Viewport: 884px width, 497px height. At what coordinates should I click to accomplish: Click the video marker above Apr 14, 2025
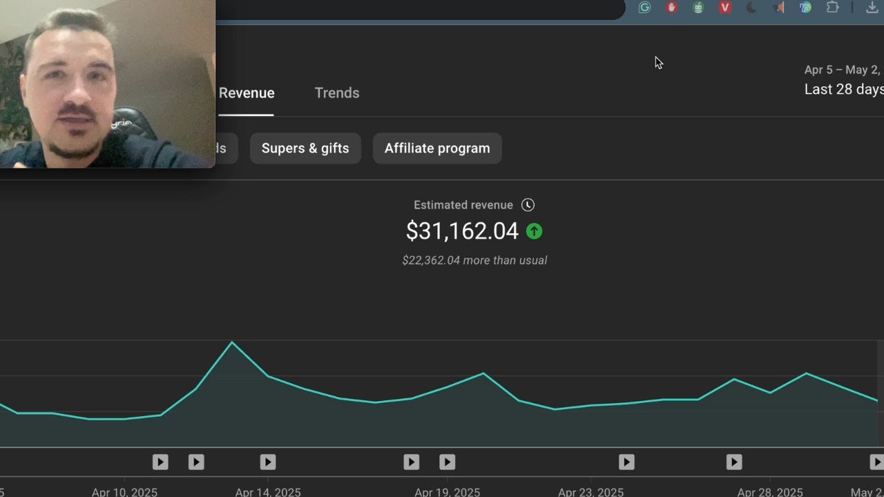click(268, 462)
